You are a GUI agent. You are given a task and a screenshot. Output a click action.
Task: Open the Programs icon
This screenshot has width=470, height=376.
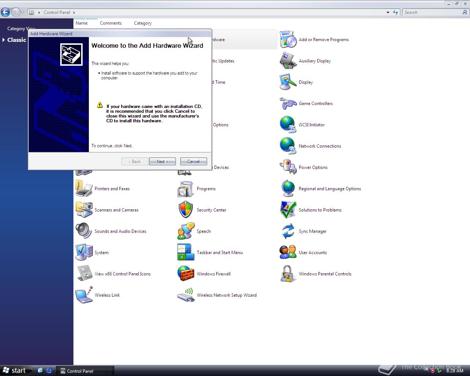pyautogui.click(x=186, y=189)
